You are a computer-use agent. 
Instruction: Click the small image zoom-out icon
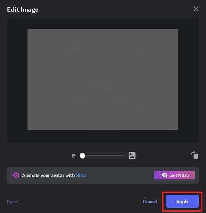(x=74, y=156)
